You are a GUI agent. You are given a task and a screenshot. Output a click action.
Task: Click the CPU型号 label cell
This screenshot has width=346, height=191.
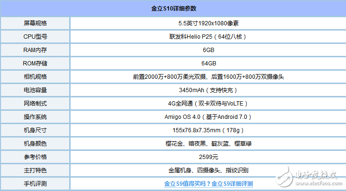(35, 37)
